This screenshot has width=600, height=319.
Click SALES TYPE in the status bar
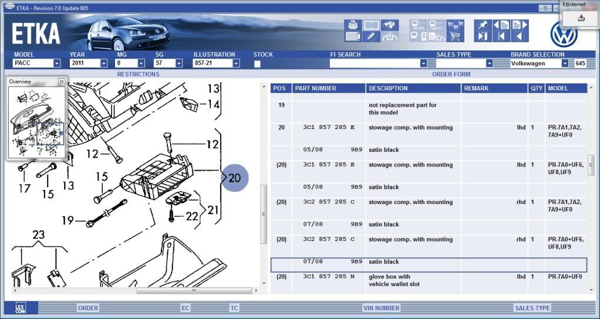pos(532,308)
